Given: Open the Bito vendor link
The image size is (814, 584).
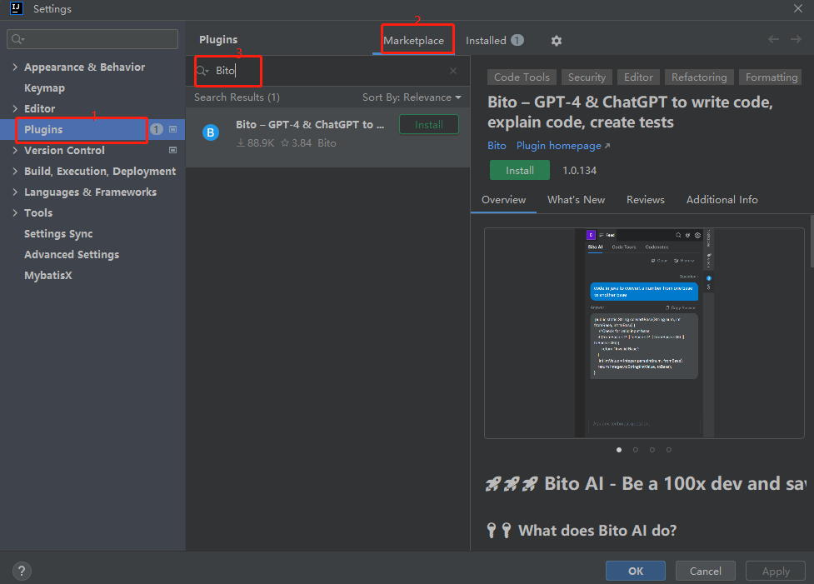Looking at the screenshot, I should pyautogui.click(x=497, y=146).
